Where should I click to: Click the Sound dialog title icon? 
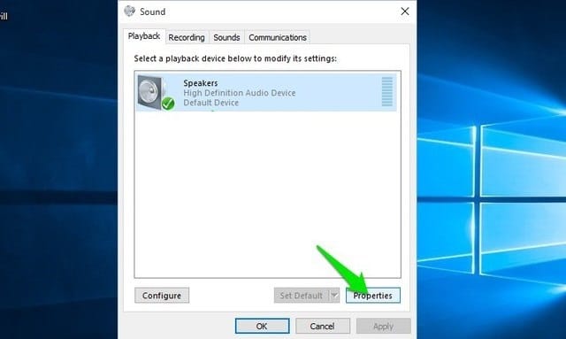click(x=130, y=12)
